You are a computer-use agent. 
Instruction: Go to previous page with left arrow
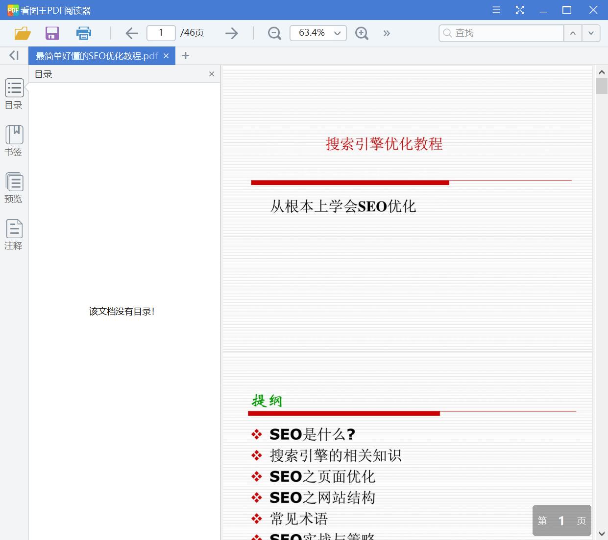click(x=131, y=33)
